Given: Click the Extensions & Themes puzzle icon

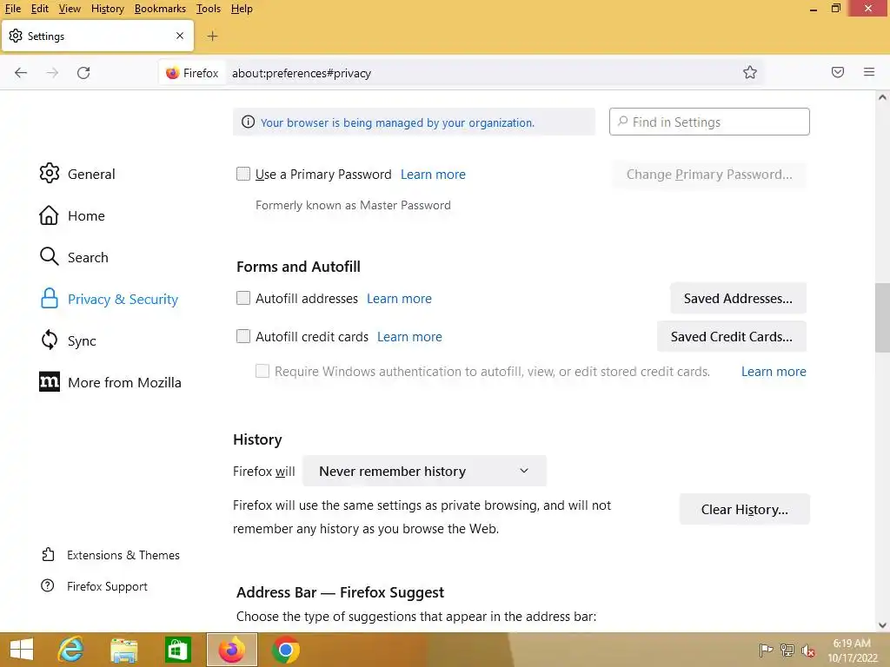Looking at the screenshot, I should [49, 554].
